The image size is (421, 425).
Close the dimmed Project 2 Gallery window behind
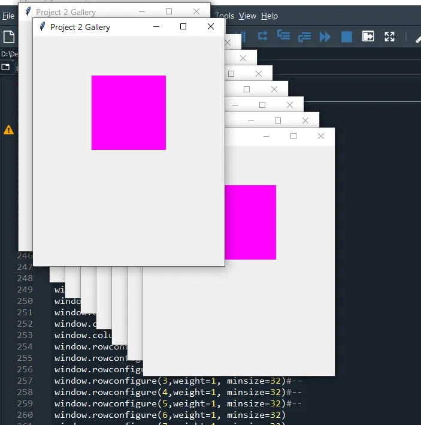(x=196, y=11)
